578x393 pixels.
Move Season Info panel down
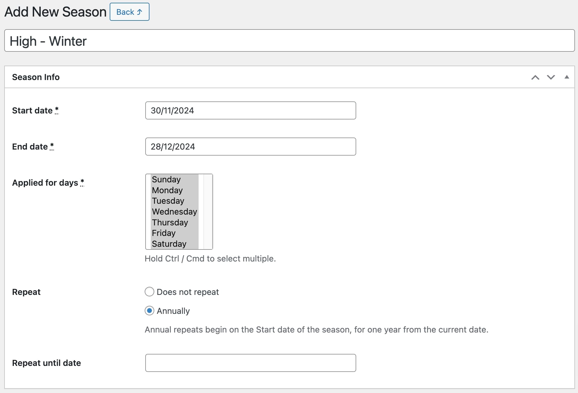(551, 77)
